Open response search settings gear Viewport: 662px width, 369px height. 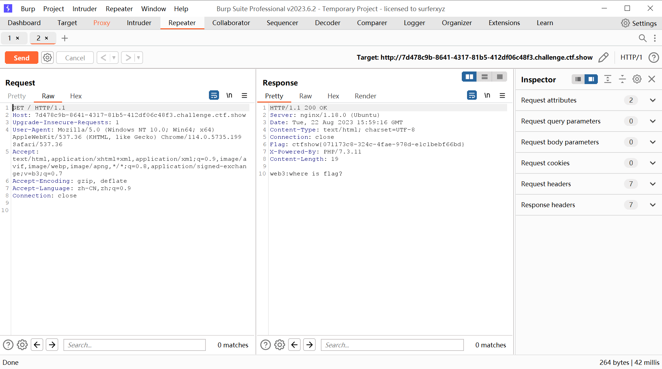[280, 345]
